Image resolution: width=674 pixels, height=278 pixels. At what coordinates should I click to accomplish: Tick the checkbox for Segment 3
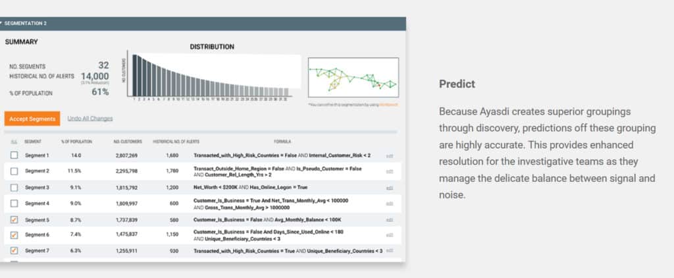point(14,188)
